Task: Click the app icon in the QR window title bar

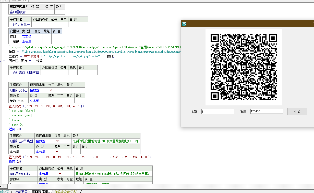Action: (184, 24)
